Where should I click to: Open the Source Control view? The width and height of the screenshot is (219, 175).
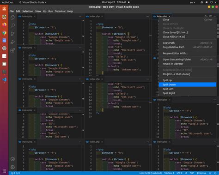[12, 34]
